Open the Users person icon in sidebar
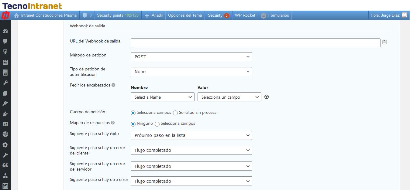Image resolution: width=410 pixels, height=190 pixels. [5, 176]
